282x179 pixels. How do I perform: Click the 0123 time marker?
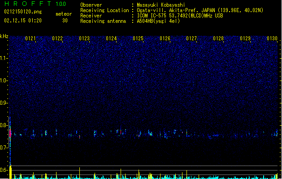(84, 38)
